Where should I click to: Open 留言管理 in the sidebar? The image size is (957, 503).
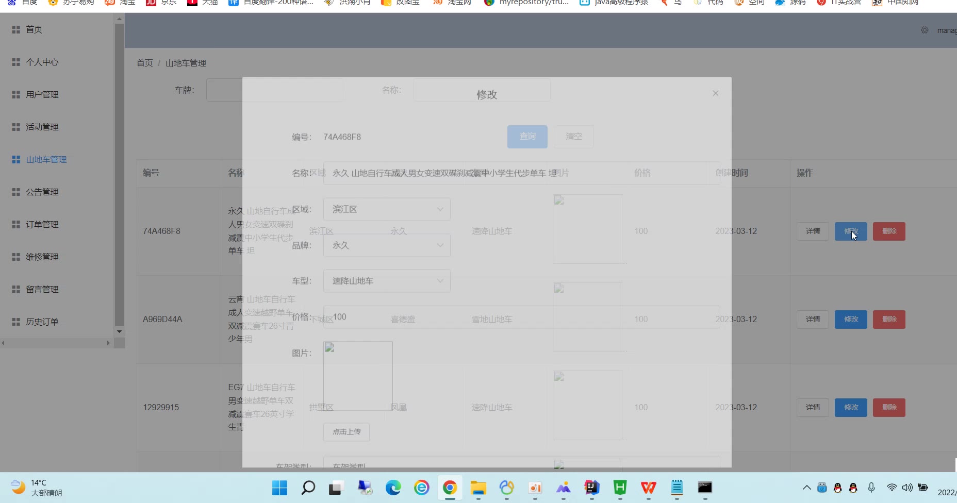pyautogui.click(x=42, y=289)
